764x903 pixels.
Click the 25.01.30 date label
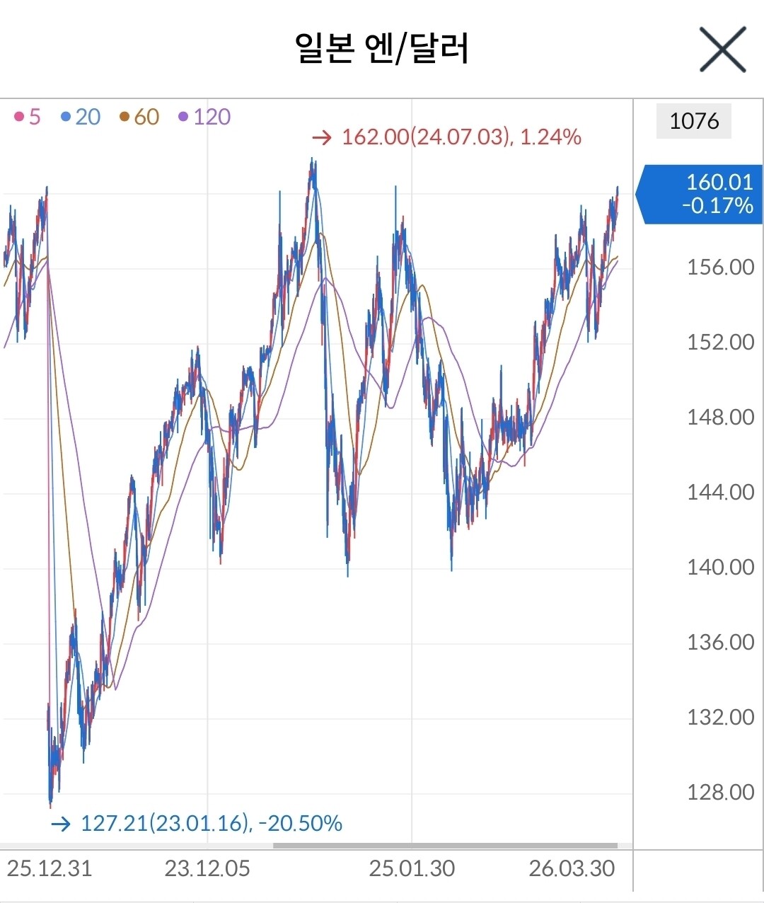pos(412,869)
